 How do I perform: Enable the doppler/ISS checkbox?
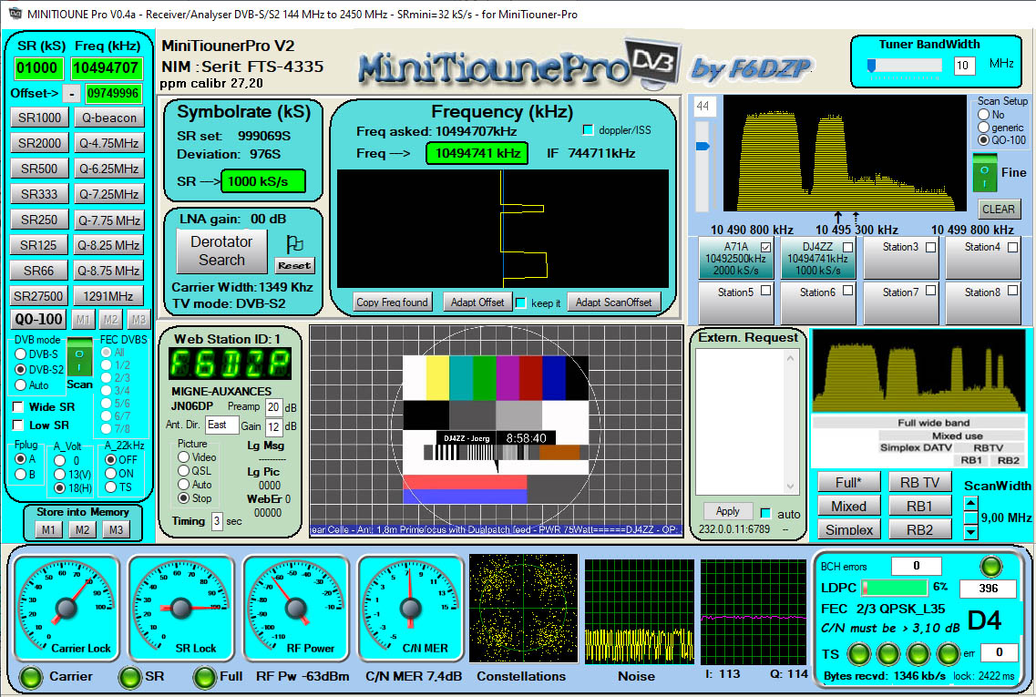588,130
